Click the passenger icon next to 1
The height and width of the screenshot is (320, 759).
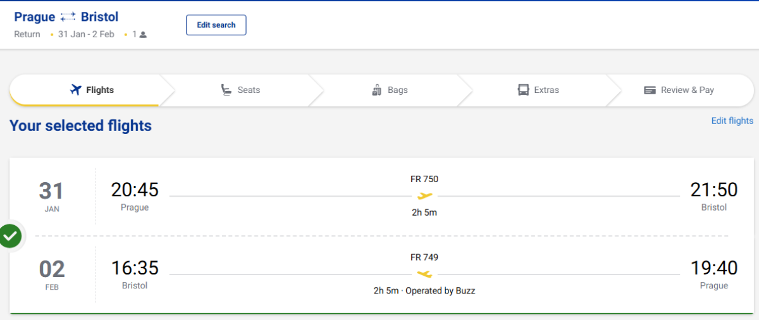coord(143,35)
